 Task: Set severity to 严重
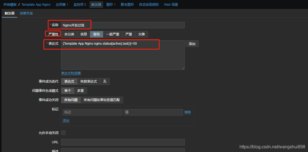click(129, 34)
